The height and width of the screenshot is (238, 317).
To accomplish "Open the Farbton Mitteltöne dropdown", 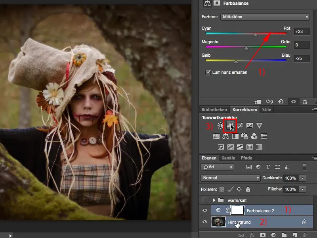I will [x=265, y=17].
